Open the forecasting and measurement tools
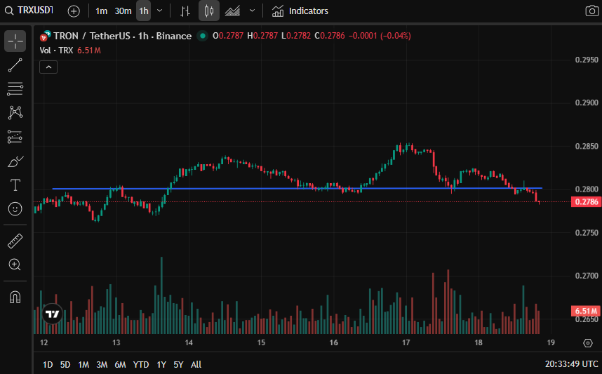 click(x=15, y=137)
